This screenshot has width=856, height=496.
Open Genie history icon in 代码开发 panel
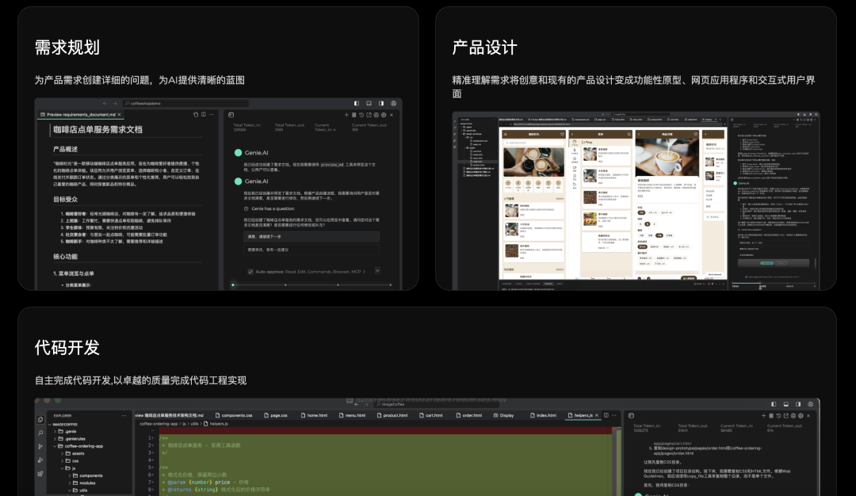click(778, 416)
